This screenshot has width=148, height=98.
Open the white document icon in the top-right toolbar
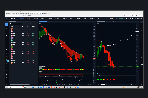(133, 18)
